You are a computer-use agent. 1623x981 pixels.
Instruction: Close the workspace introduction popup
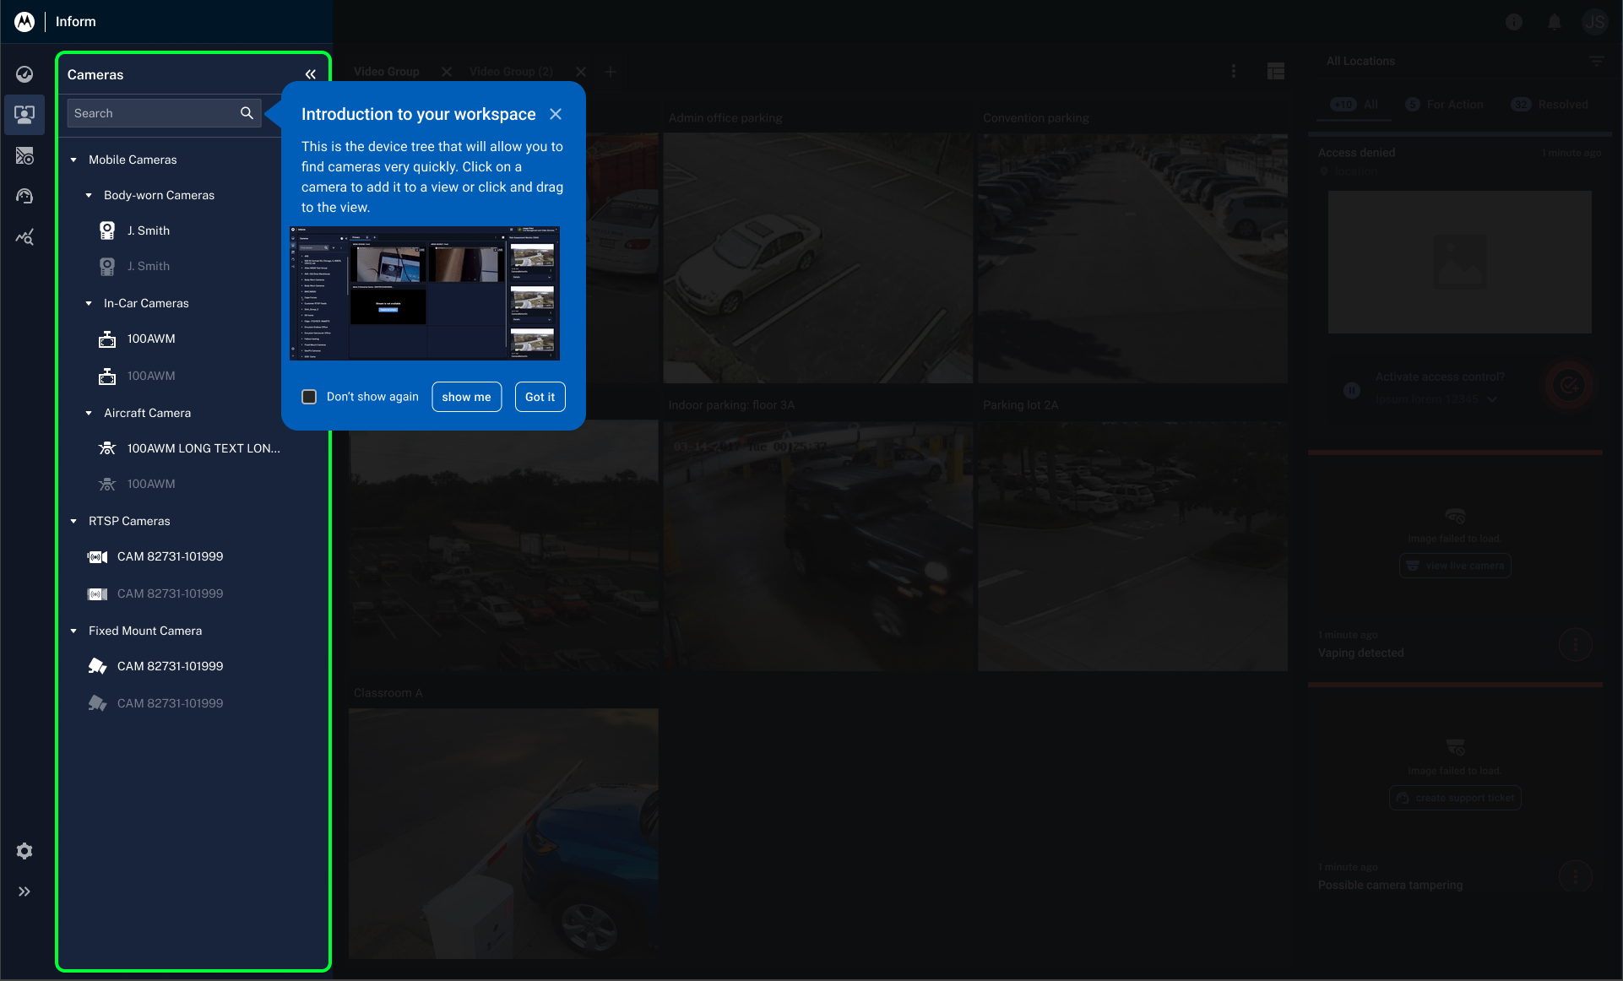(556, 114)
